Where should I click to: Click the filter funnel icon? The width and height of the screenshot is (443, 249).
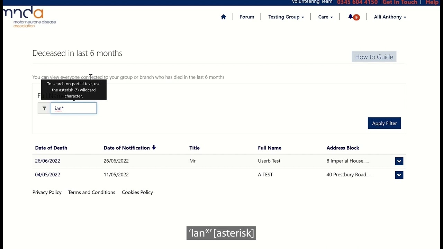tap(44, 108)
